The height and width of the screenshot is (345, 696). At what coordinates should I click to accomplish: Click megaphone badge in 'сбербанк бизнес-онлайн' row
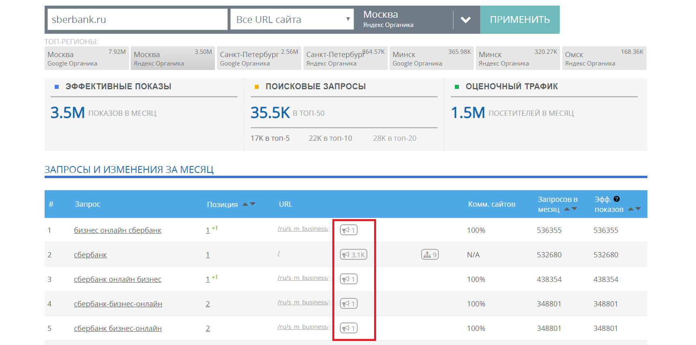(348, 328)
